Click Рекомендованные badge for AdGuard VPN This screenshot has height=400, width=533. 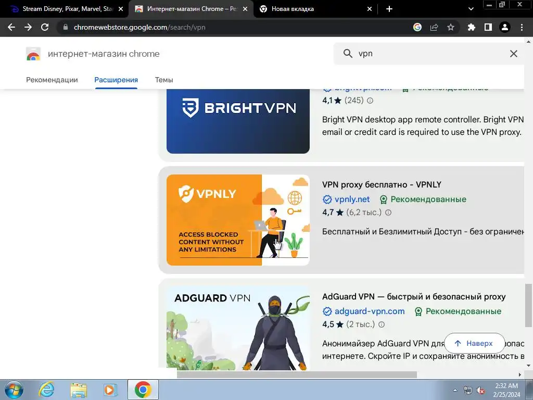click(458, 311)
